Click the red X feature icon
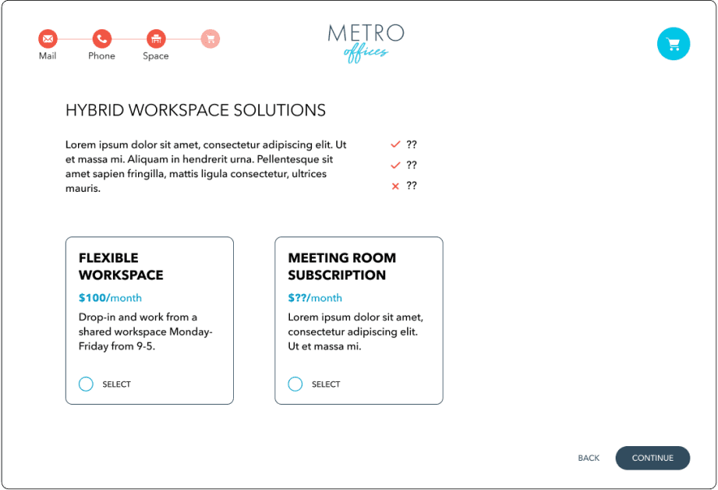Image resolution: width=718 pixels, height=490 pixels. pyautogui.click(x=396, y=186)
